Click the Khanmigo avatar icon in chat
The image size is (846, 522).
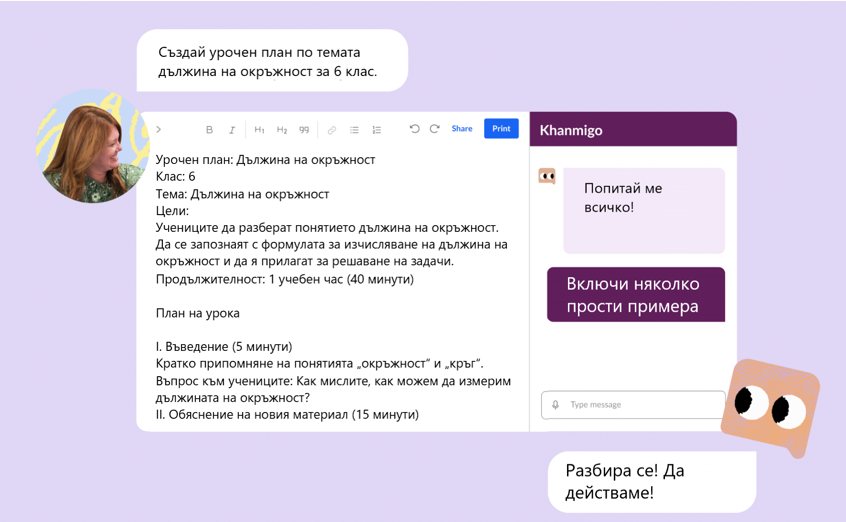click(x=547, y=176)
